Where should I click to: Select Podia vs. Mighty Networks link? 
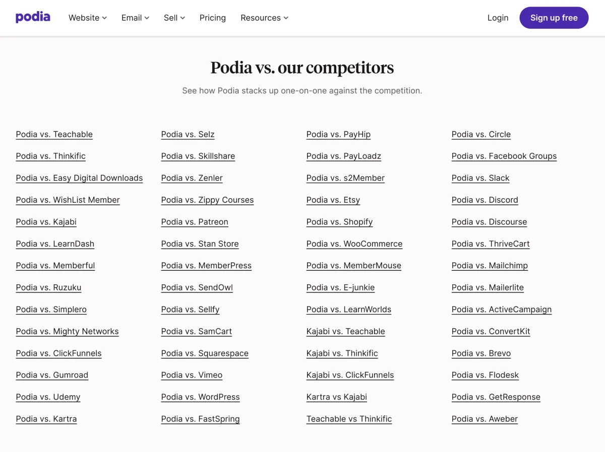tap(67, 331)
